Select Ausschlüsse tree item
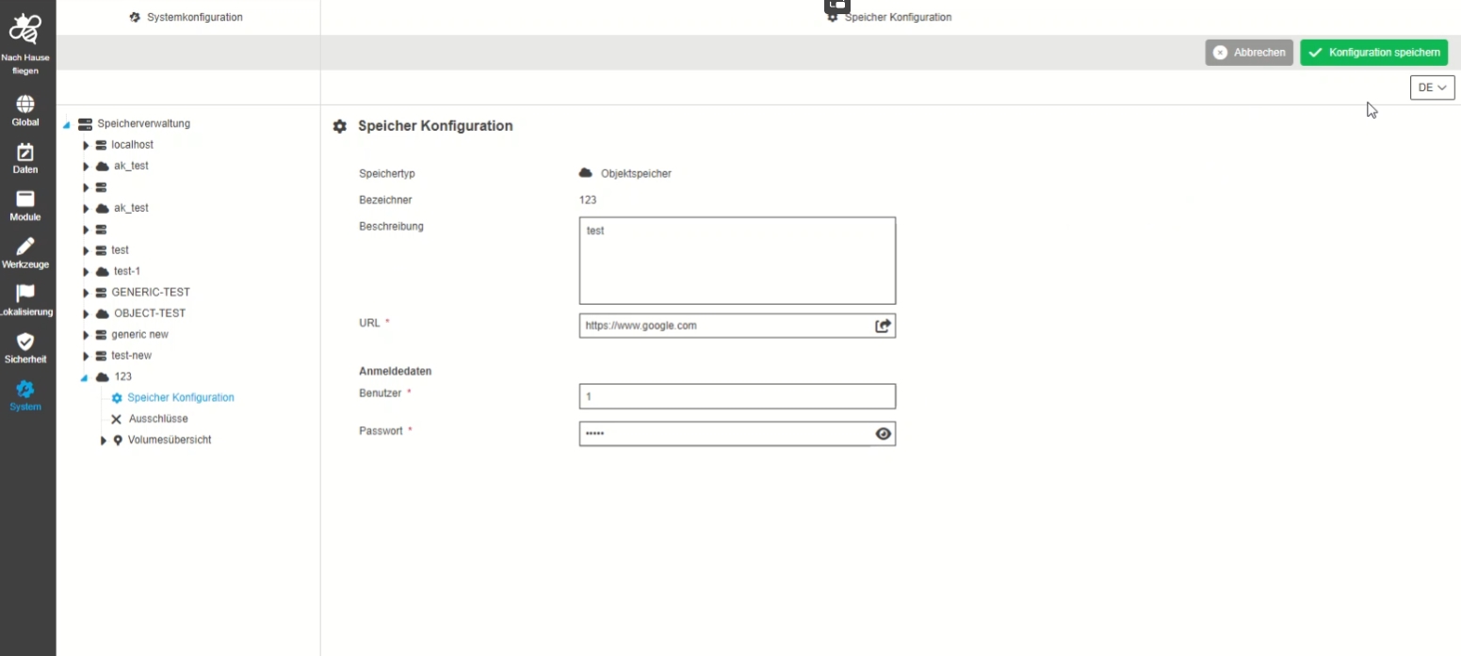The height and width of the screenshot is (656, 1461). pos(158,419)
